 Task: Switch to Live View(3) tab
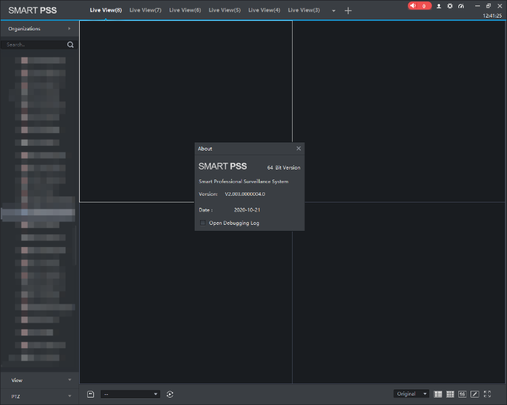point(304,10)
